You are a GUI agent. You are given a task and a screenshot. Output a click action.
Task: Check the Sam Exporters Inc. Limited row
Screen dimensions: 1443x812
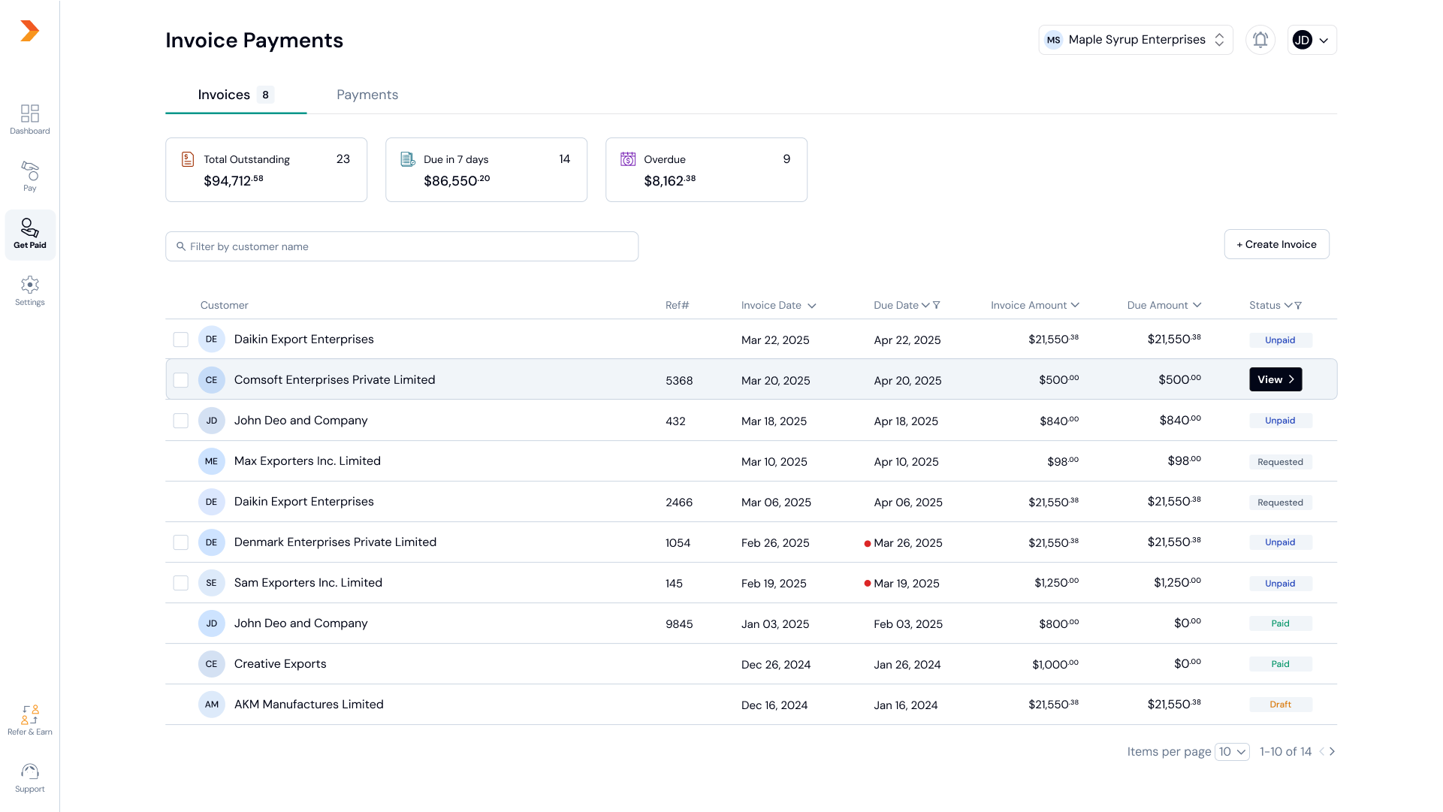[180, 583]
